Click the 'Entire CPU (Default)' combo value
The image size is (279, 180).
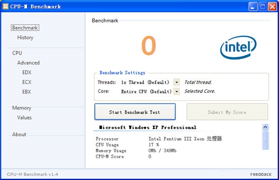point(146,92)
